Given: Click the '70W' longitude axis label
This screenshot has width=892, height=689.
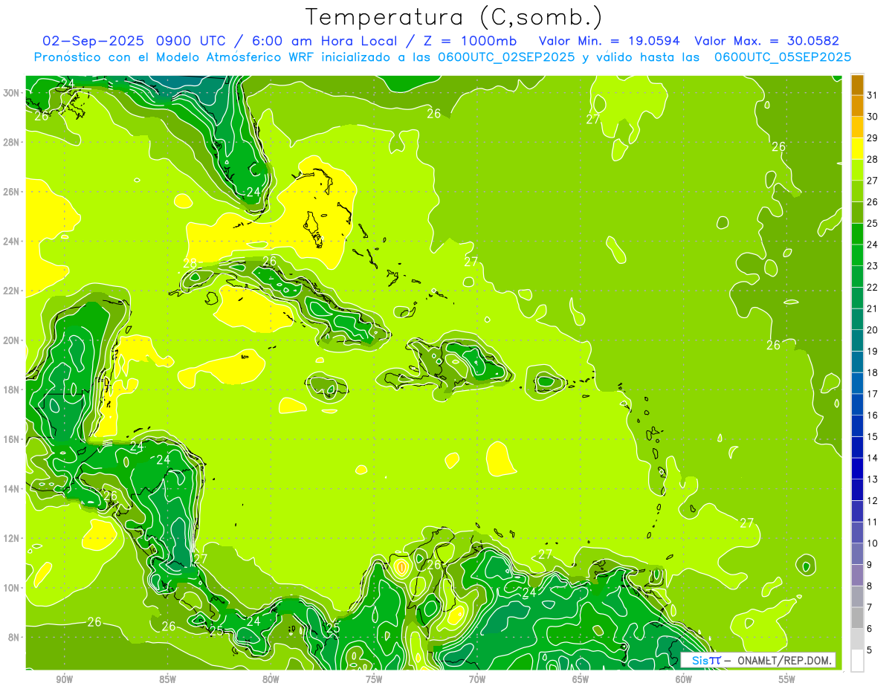Looking at the screenshot, I should point(477,679).
